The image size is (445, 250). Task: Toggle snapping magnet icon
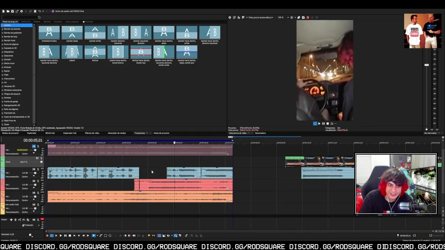160,235
